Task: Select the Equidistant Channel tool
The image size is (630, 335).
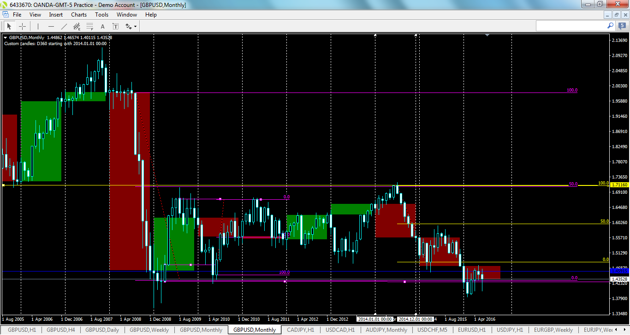Action: (77, 26)
